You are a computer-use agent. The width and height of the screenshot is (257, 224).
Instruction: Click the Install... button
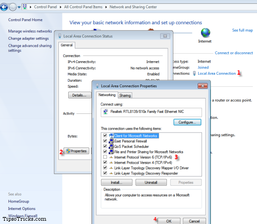click(117, 182)
